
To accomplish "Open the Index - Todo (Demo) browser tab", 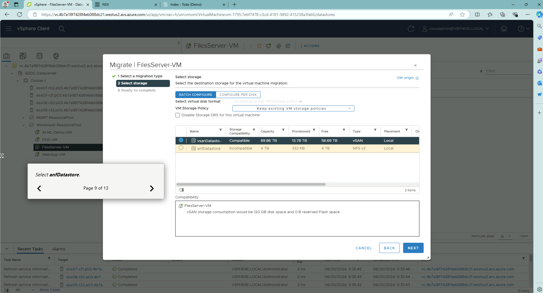I will pyautogui.click(x=194, y=4).
